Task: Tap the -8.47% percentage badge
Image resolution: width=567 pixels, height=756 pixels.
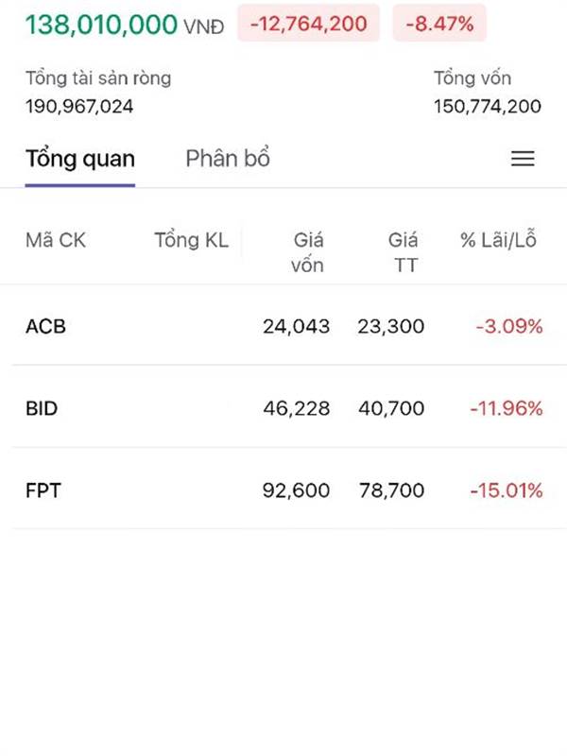Action: click(439, 24)
